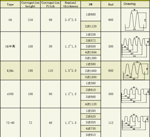The width and height of the screenshot is (150, 137).
Task: Select the Type column header
Action: click(10, 4)
